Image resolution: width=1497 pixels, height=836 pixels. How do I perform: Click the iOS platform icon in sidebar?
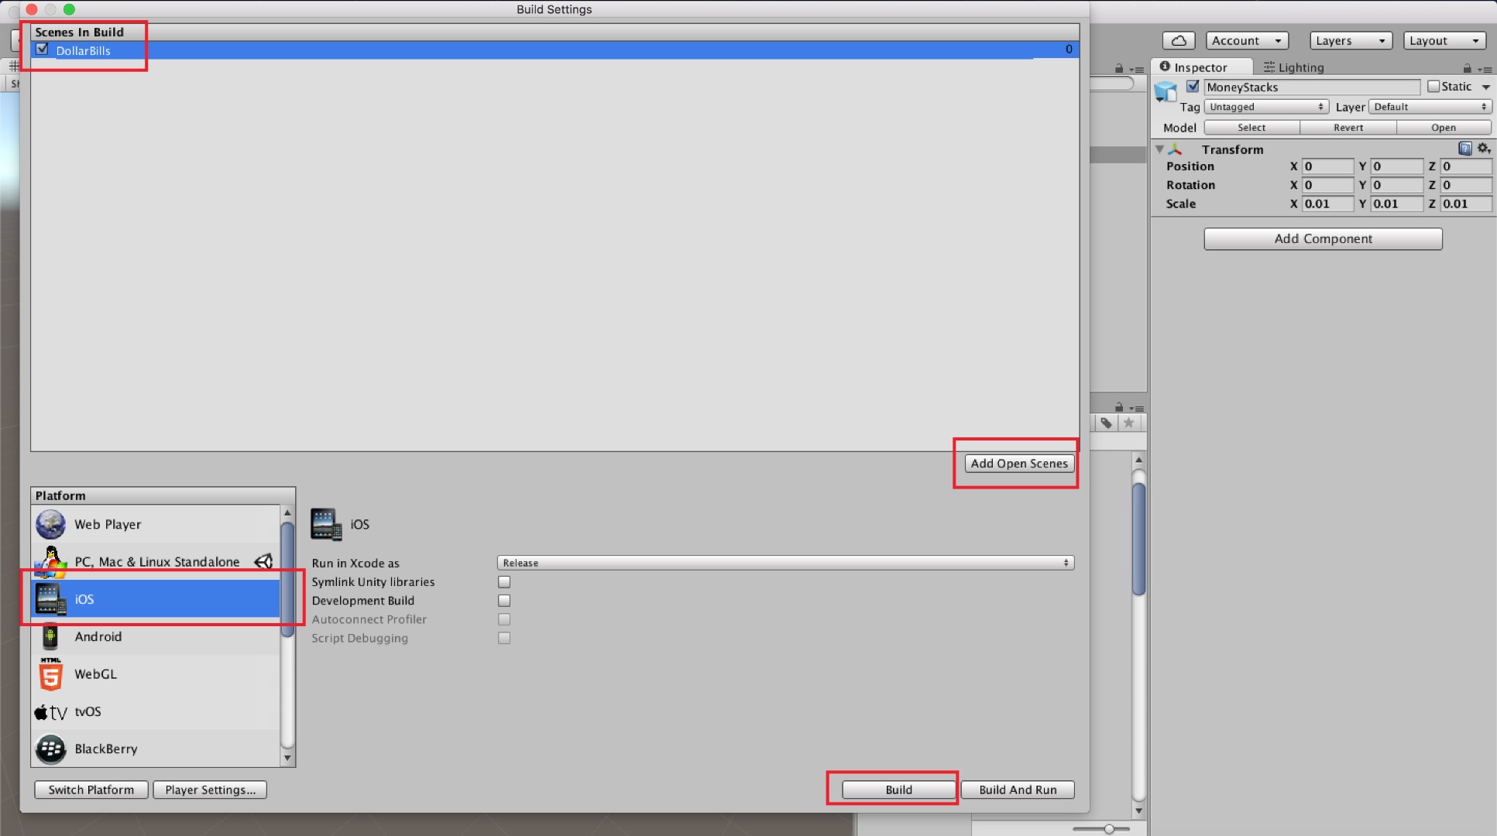(x=50, y=598)
